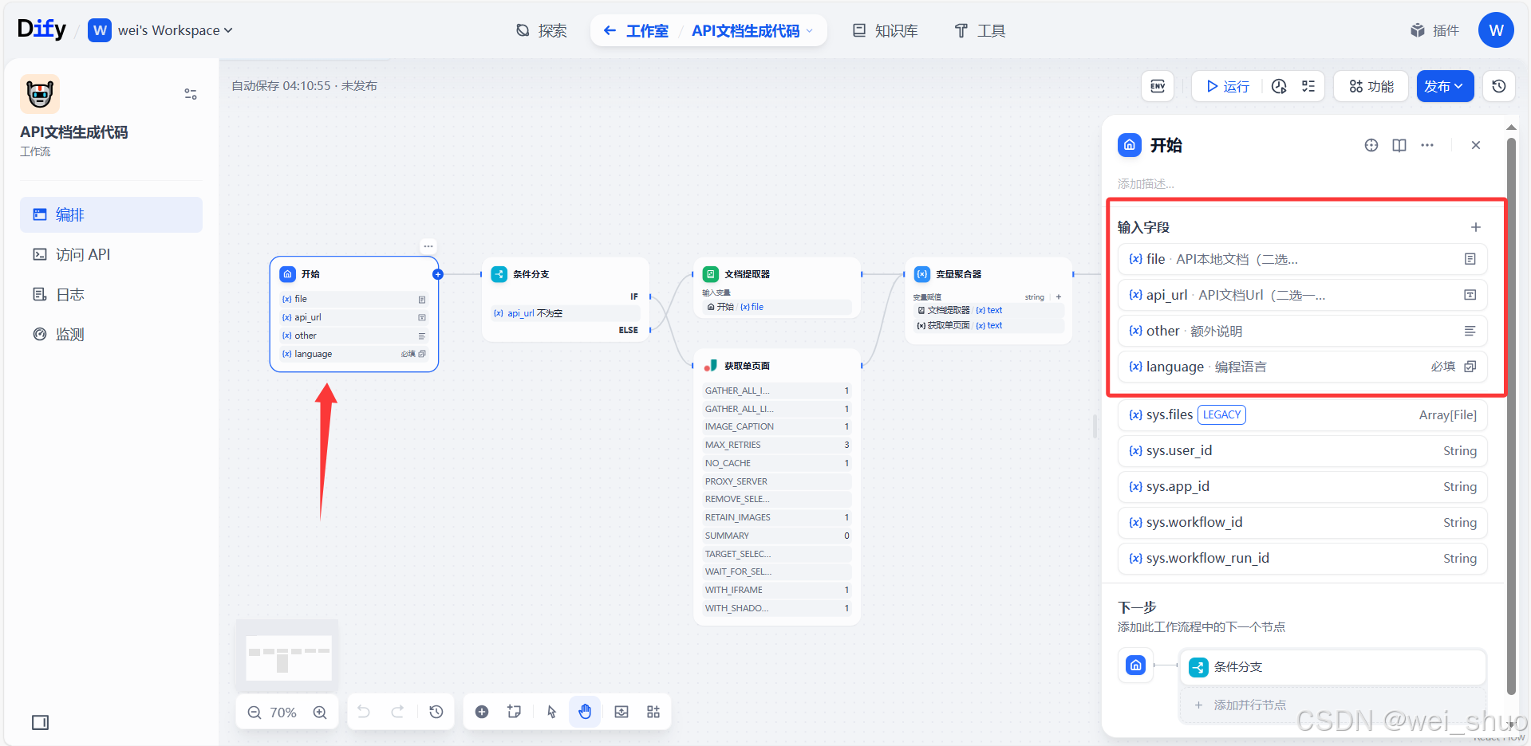Open the three-dot menu in the 开始 panel

point(1427,145)
